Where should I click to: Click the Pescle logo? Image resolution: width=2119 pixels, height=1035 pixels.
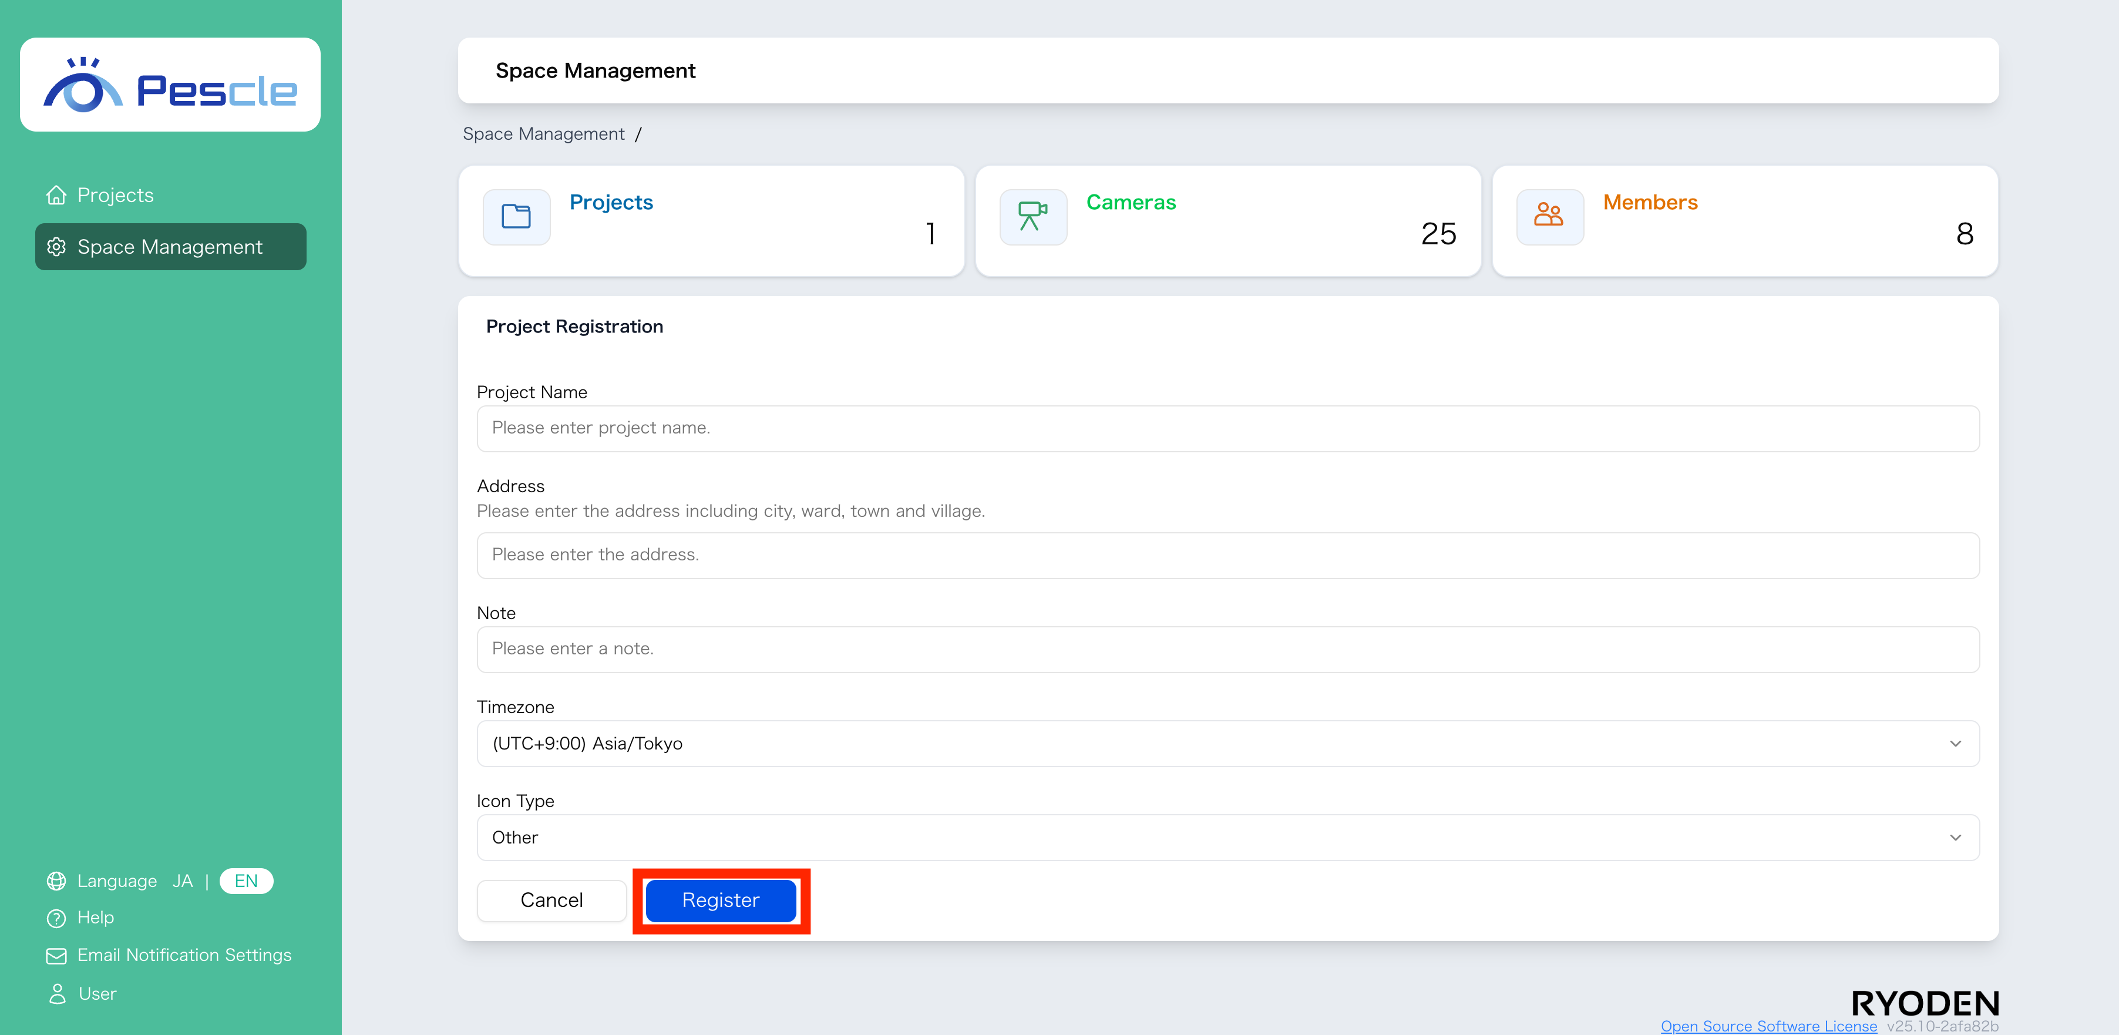pyautogui.click(x=170, y=83)
